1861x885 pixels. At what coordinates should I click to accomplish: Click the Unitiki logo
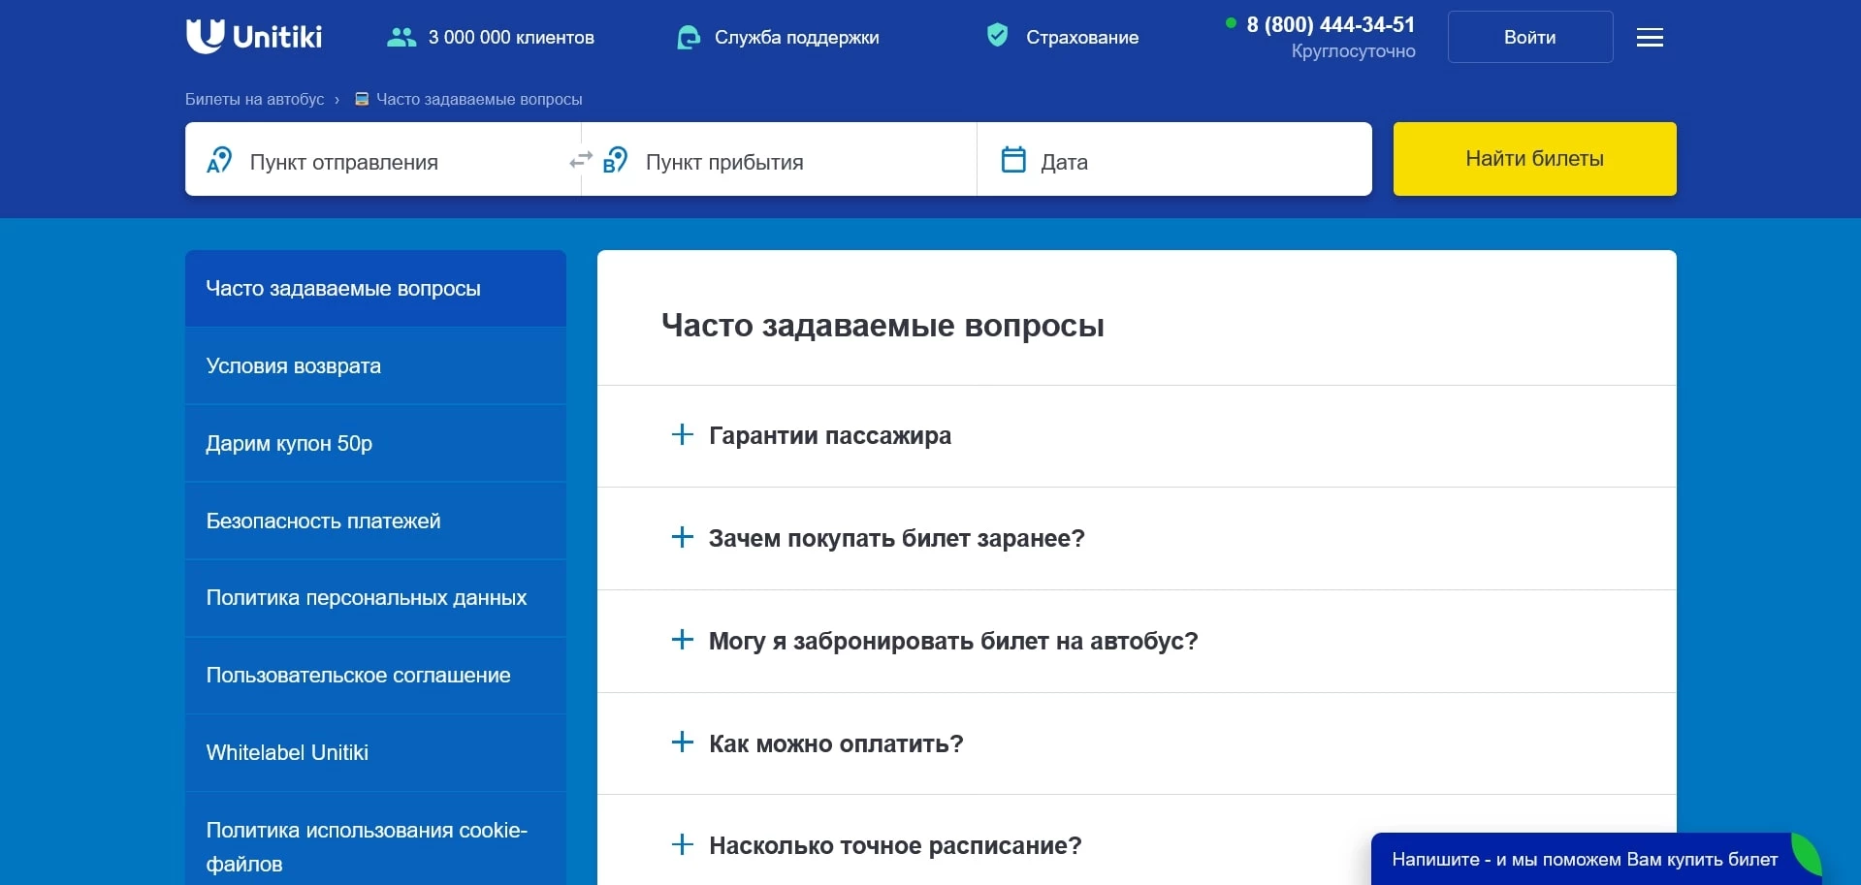(x=253, y=36)
